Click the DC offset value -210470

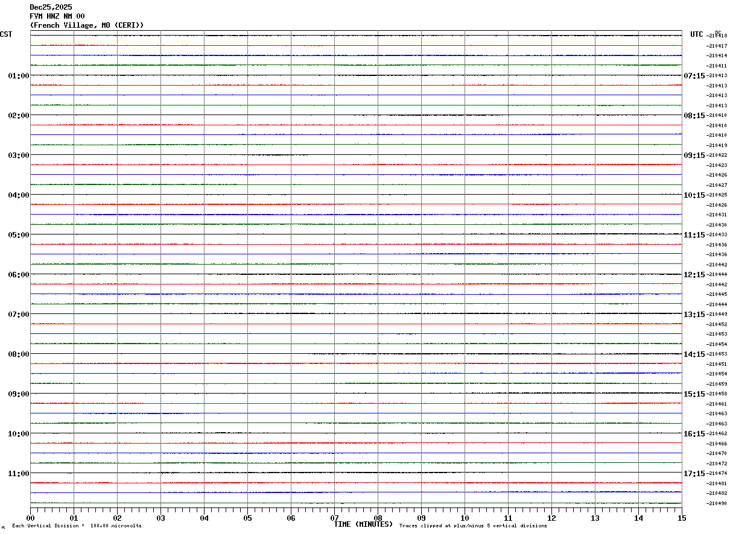click(x=717, y=453)
